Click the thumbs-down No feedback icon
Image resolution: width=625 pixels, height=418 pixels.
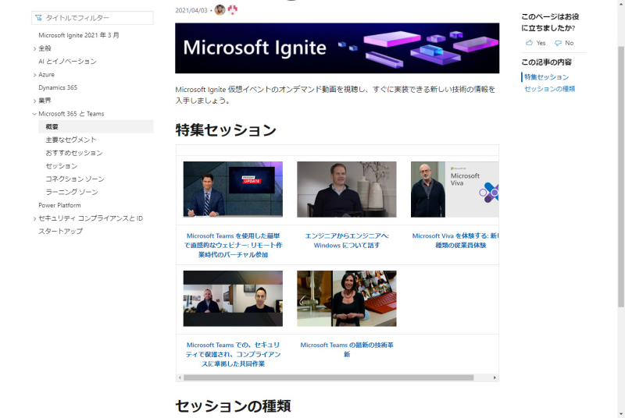[x=558, y=43]
